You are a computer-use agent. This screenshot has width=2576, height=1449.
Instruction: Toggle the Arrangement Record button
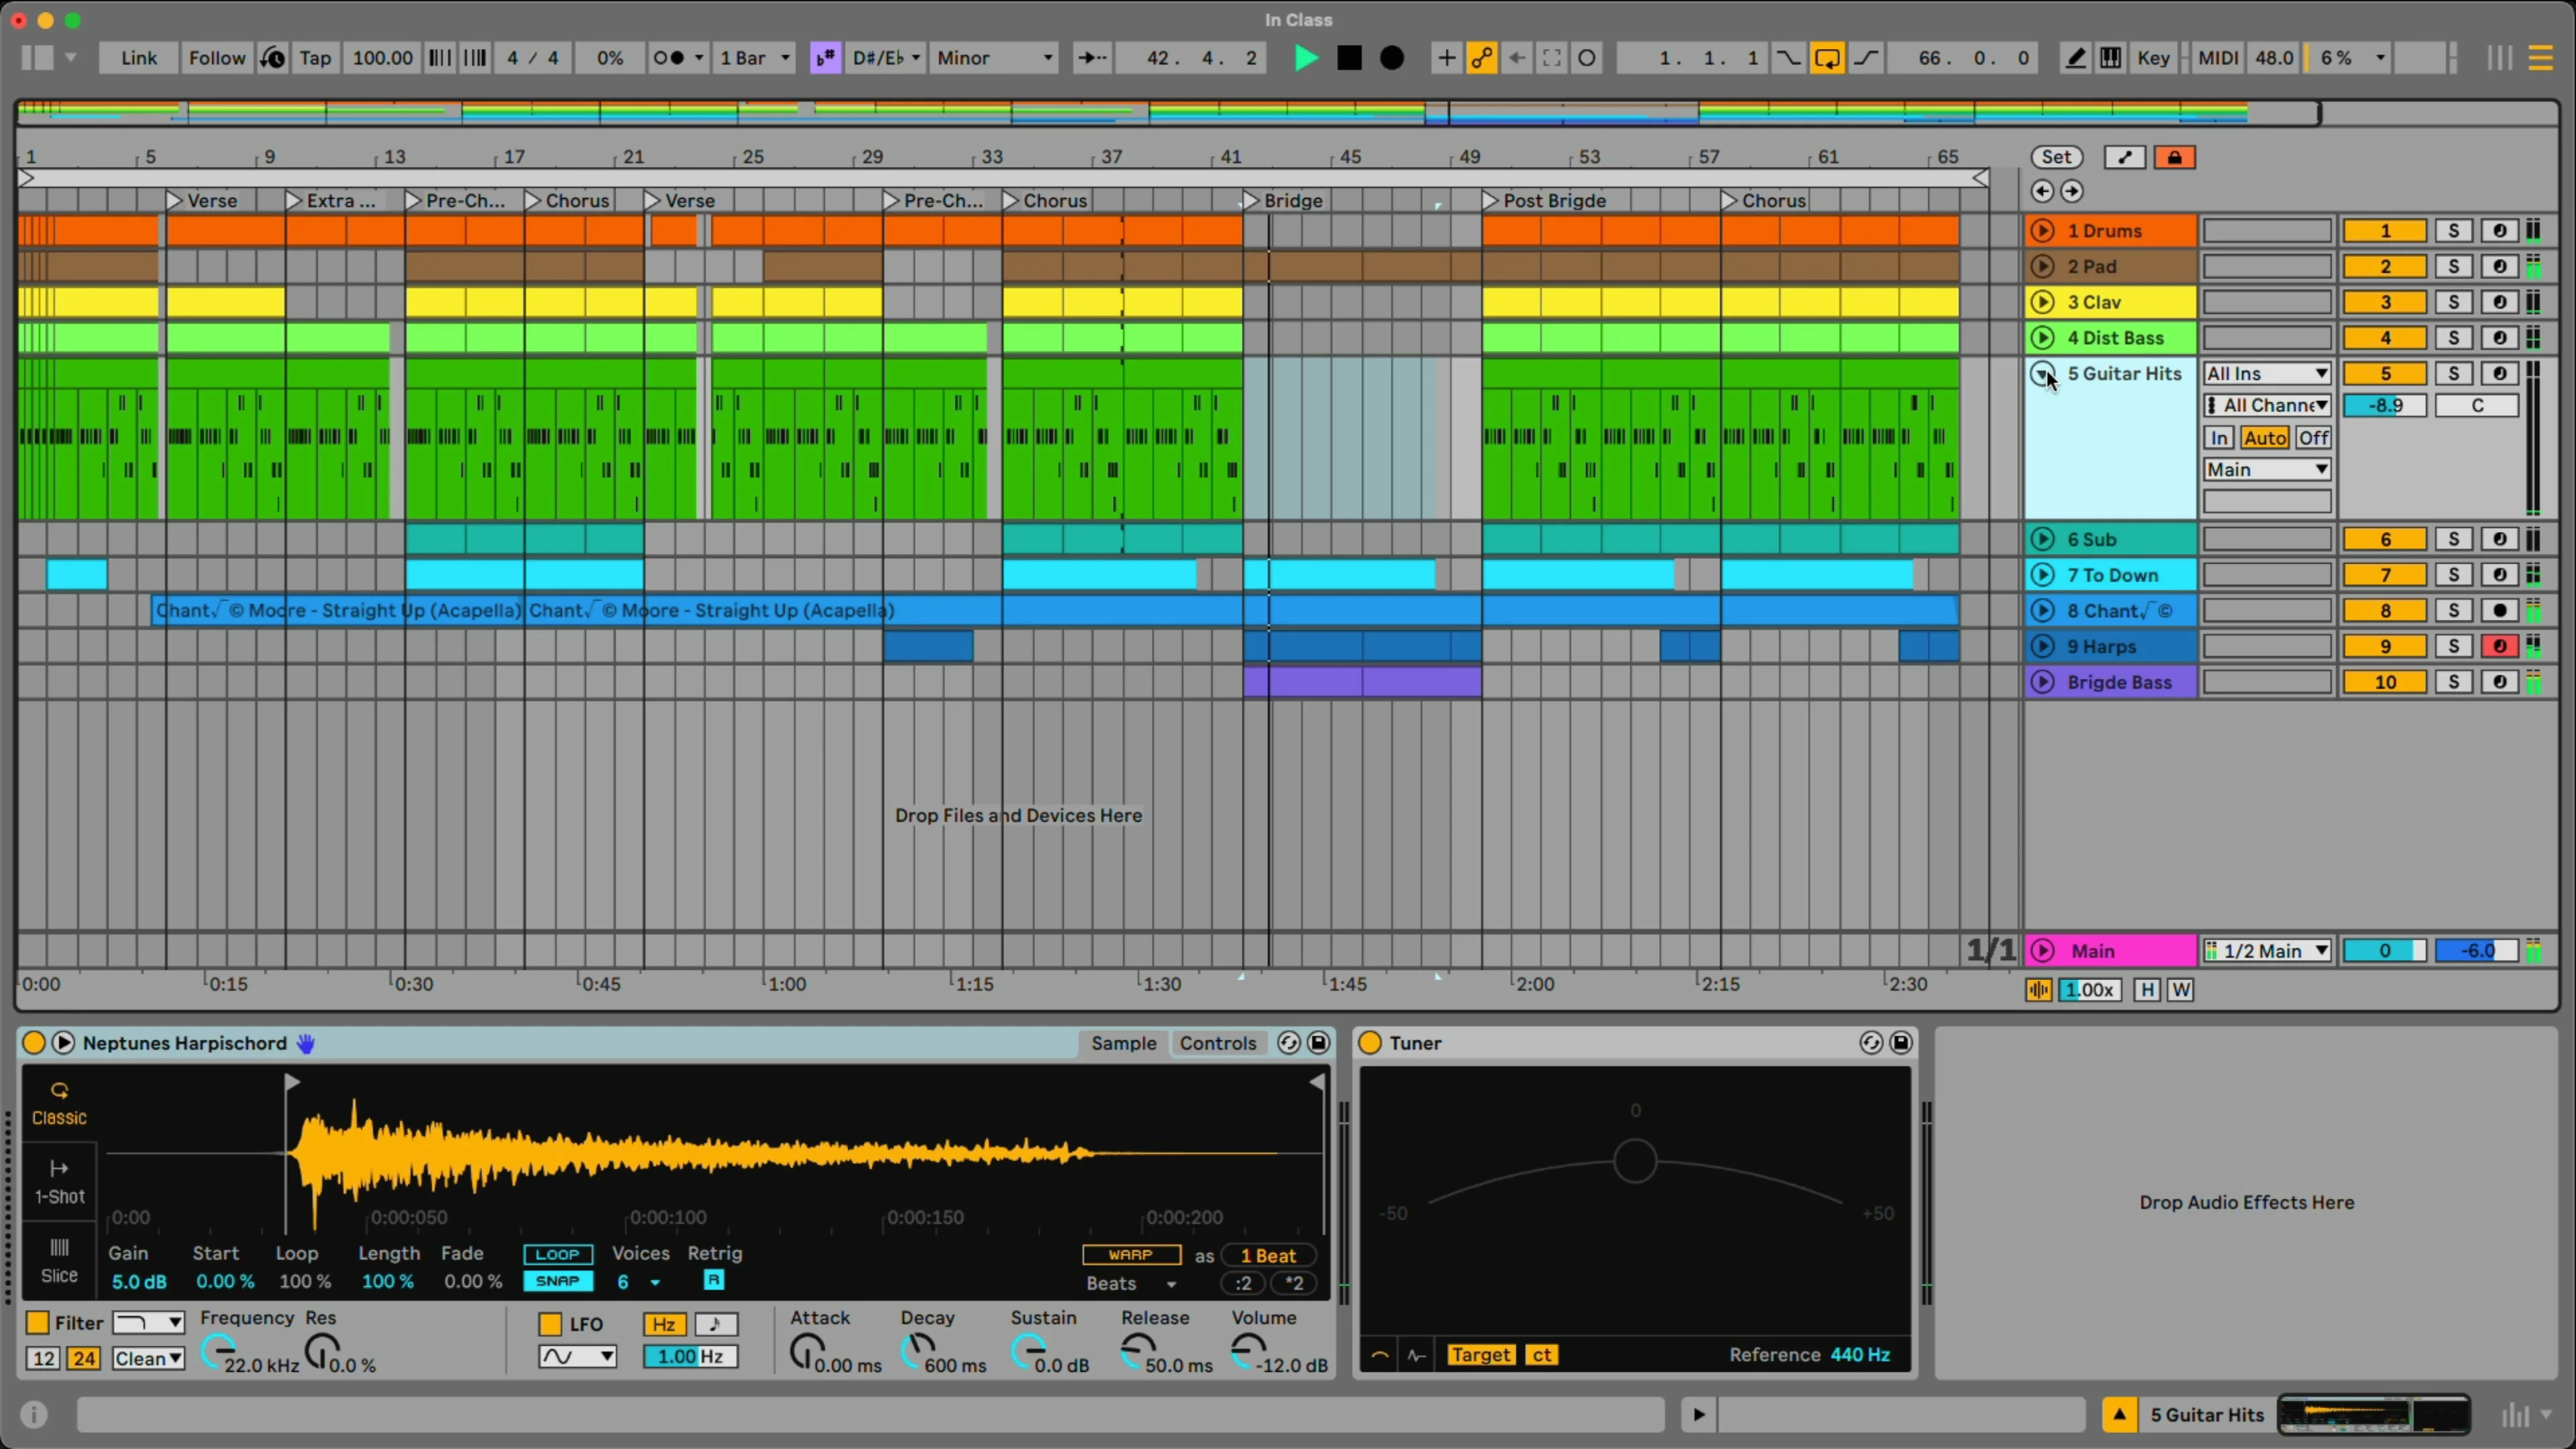[1391, 58]
